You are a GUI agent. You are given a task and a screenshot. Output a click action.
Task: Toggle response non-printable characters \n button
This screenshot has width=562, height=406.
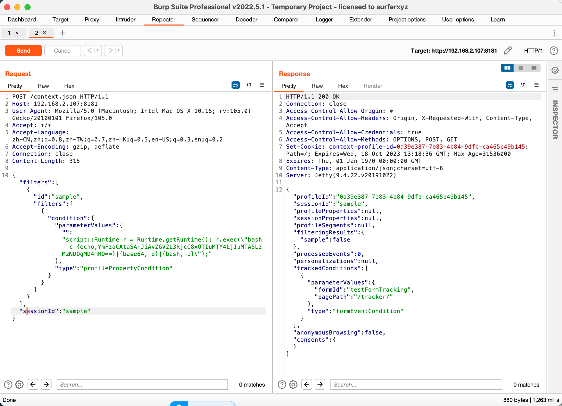[x=523, y=85]
